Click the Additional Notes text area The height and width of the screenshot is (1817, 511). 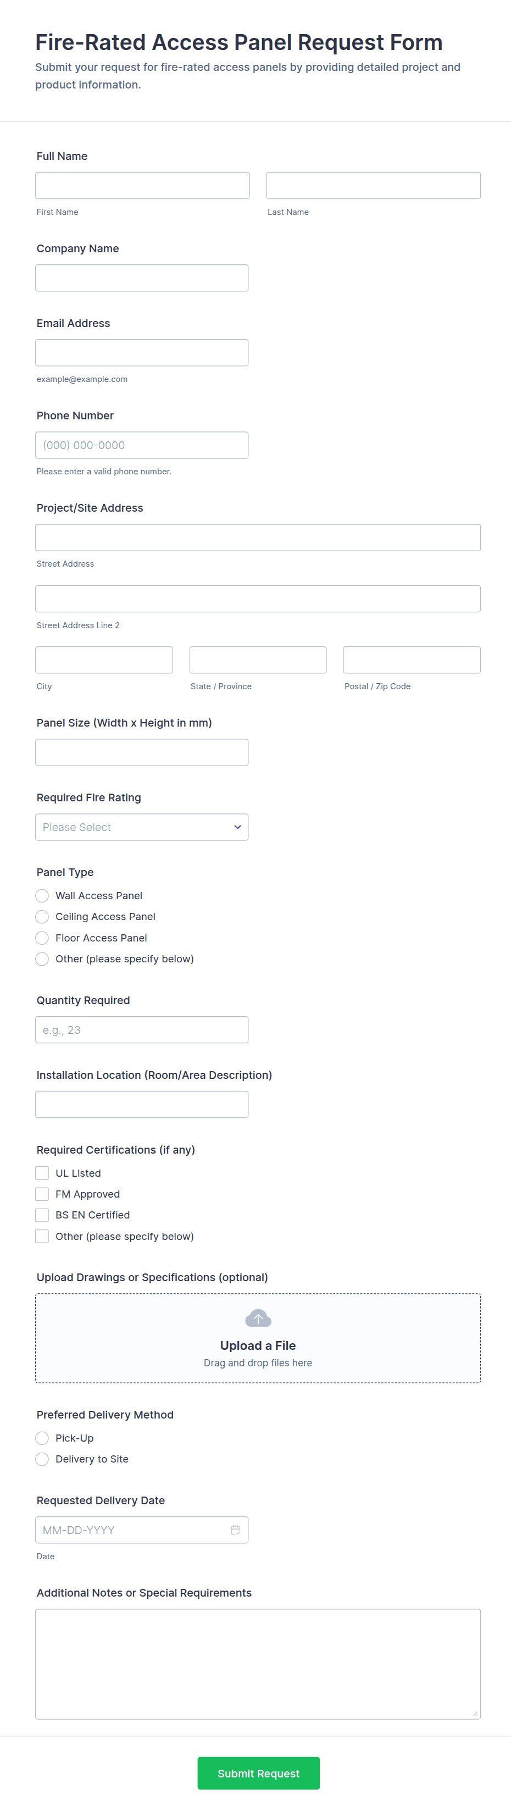pos(257,1663)
